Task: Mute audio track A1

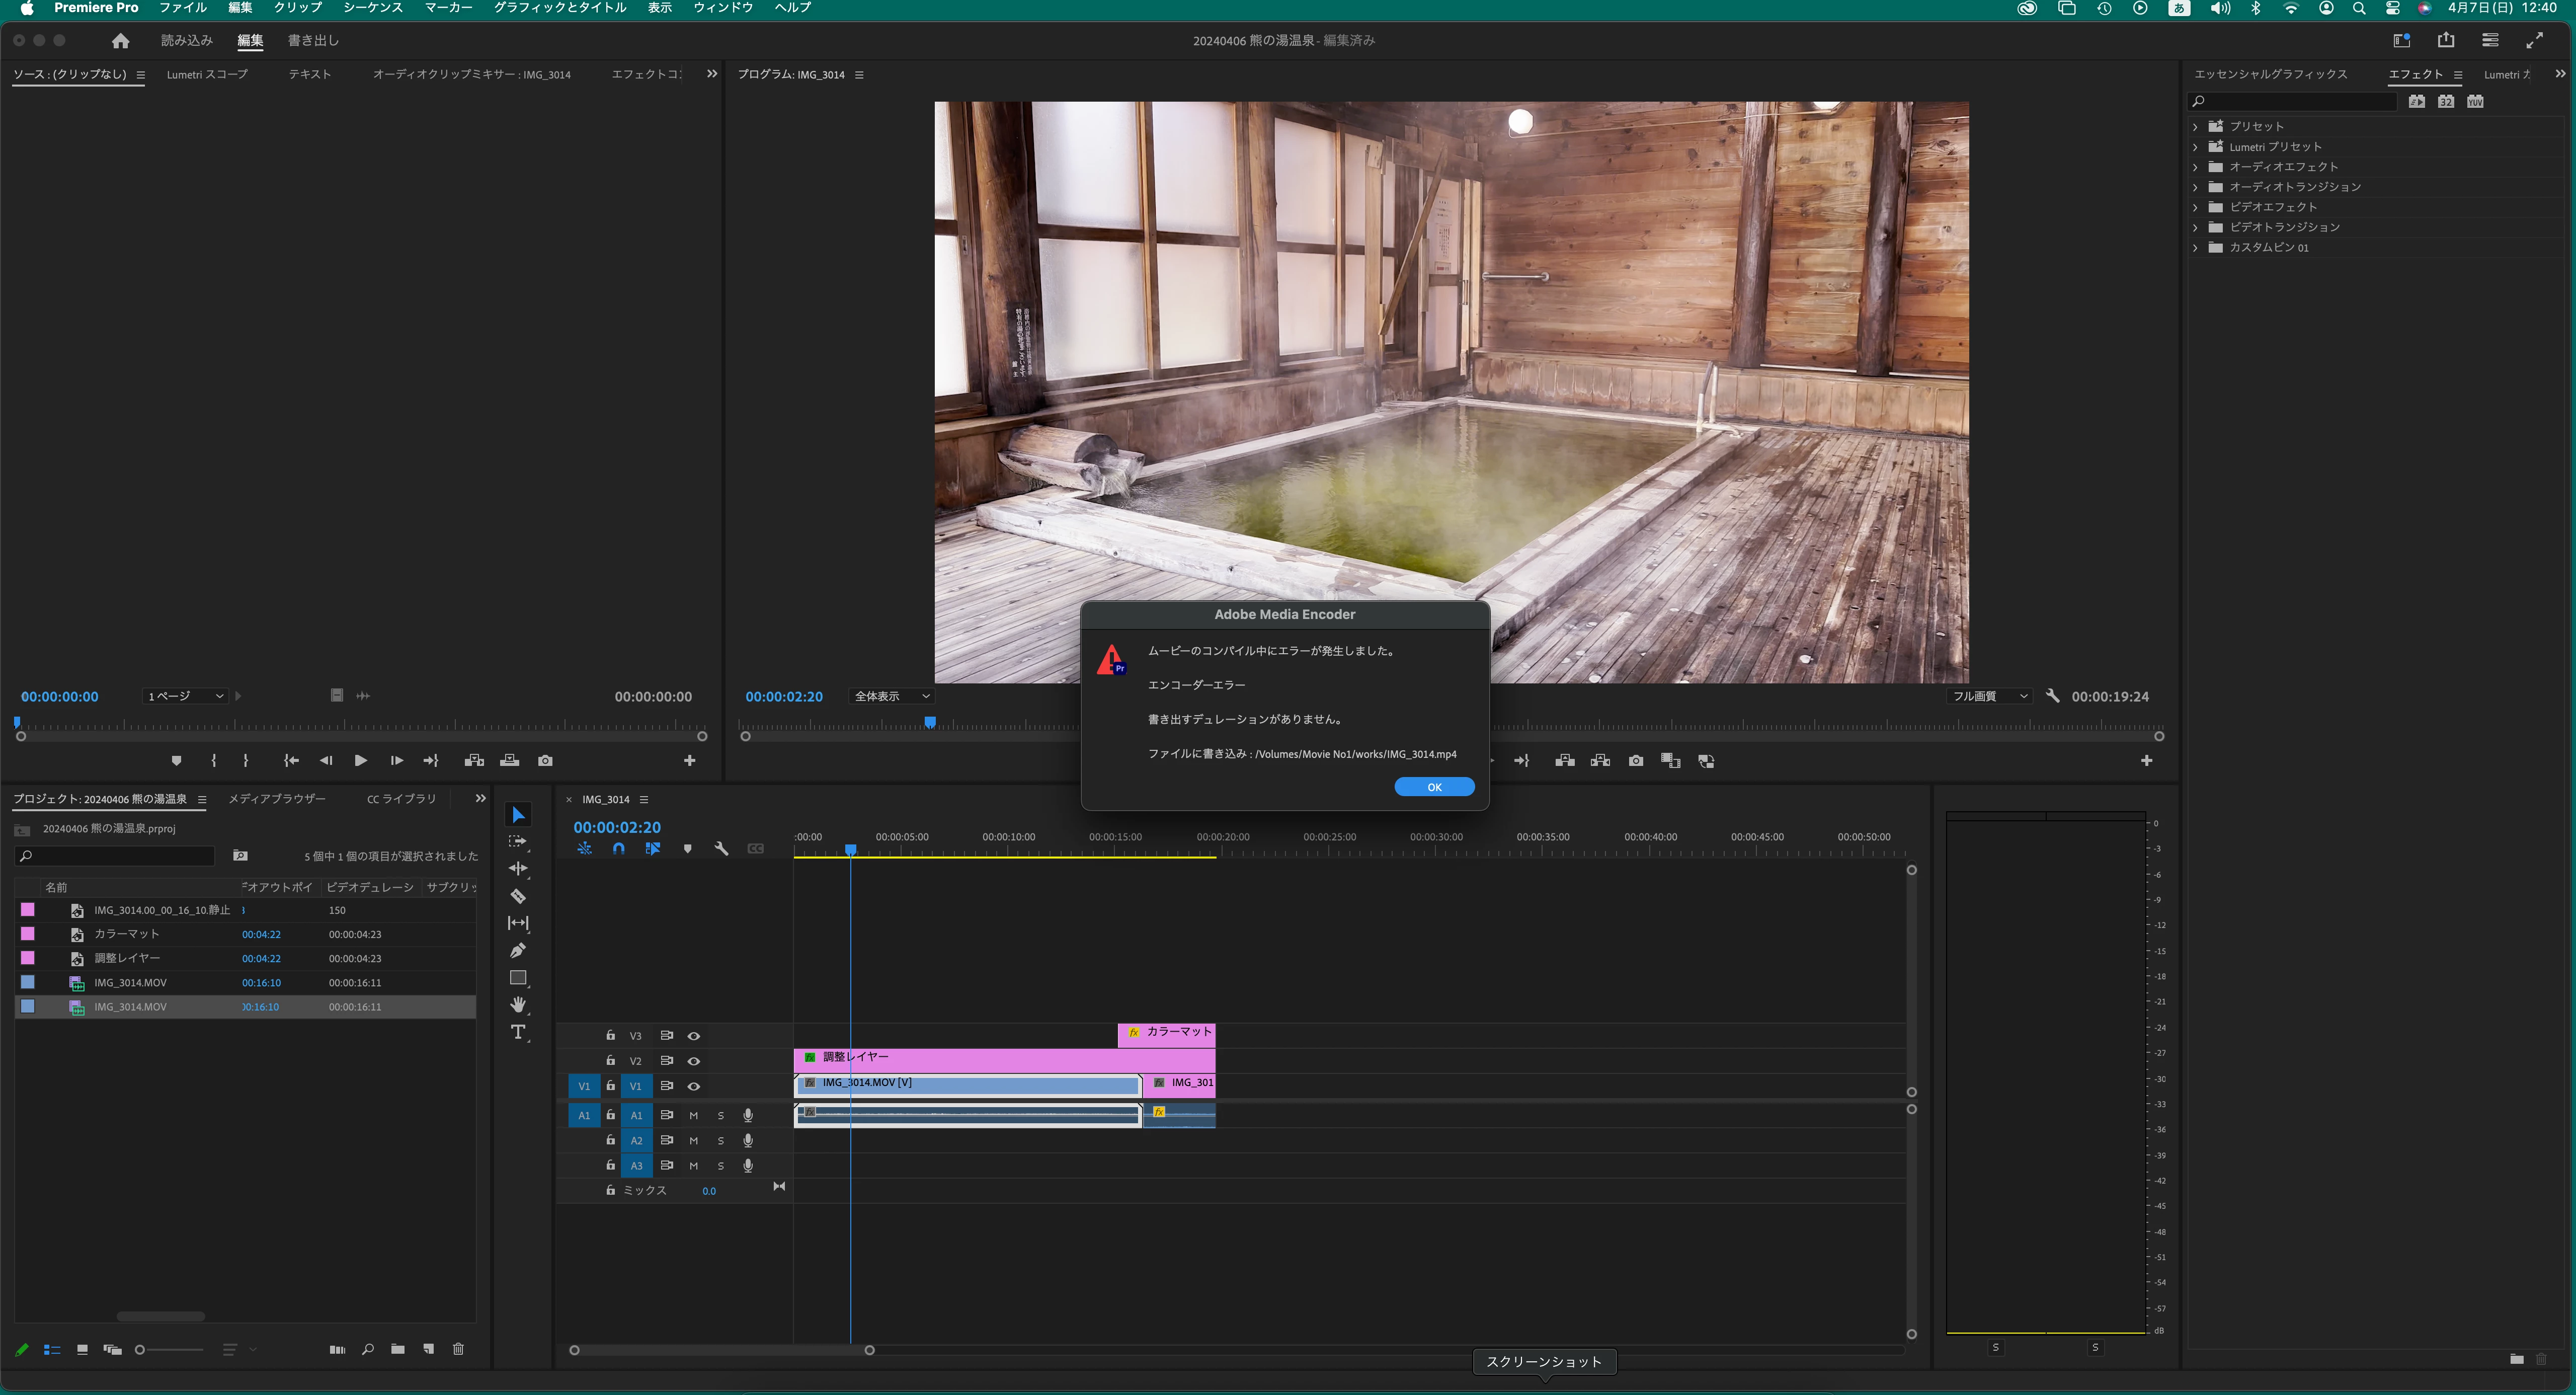Action: coord(693,1115)
